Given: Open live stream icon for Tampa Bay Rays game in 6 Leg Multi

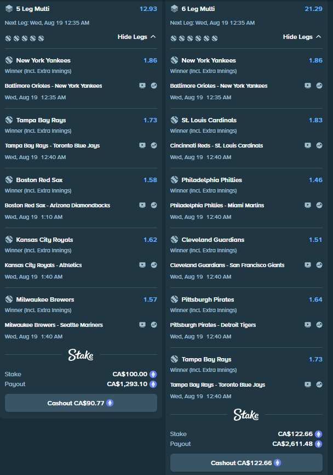Looking at the screenshot, I should [308, 384].
